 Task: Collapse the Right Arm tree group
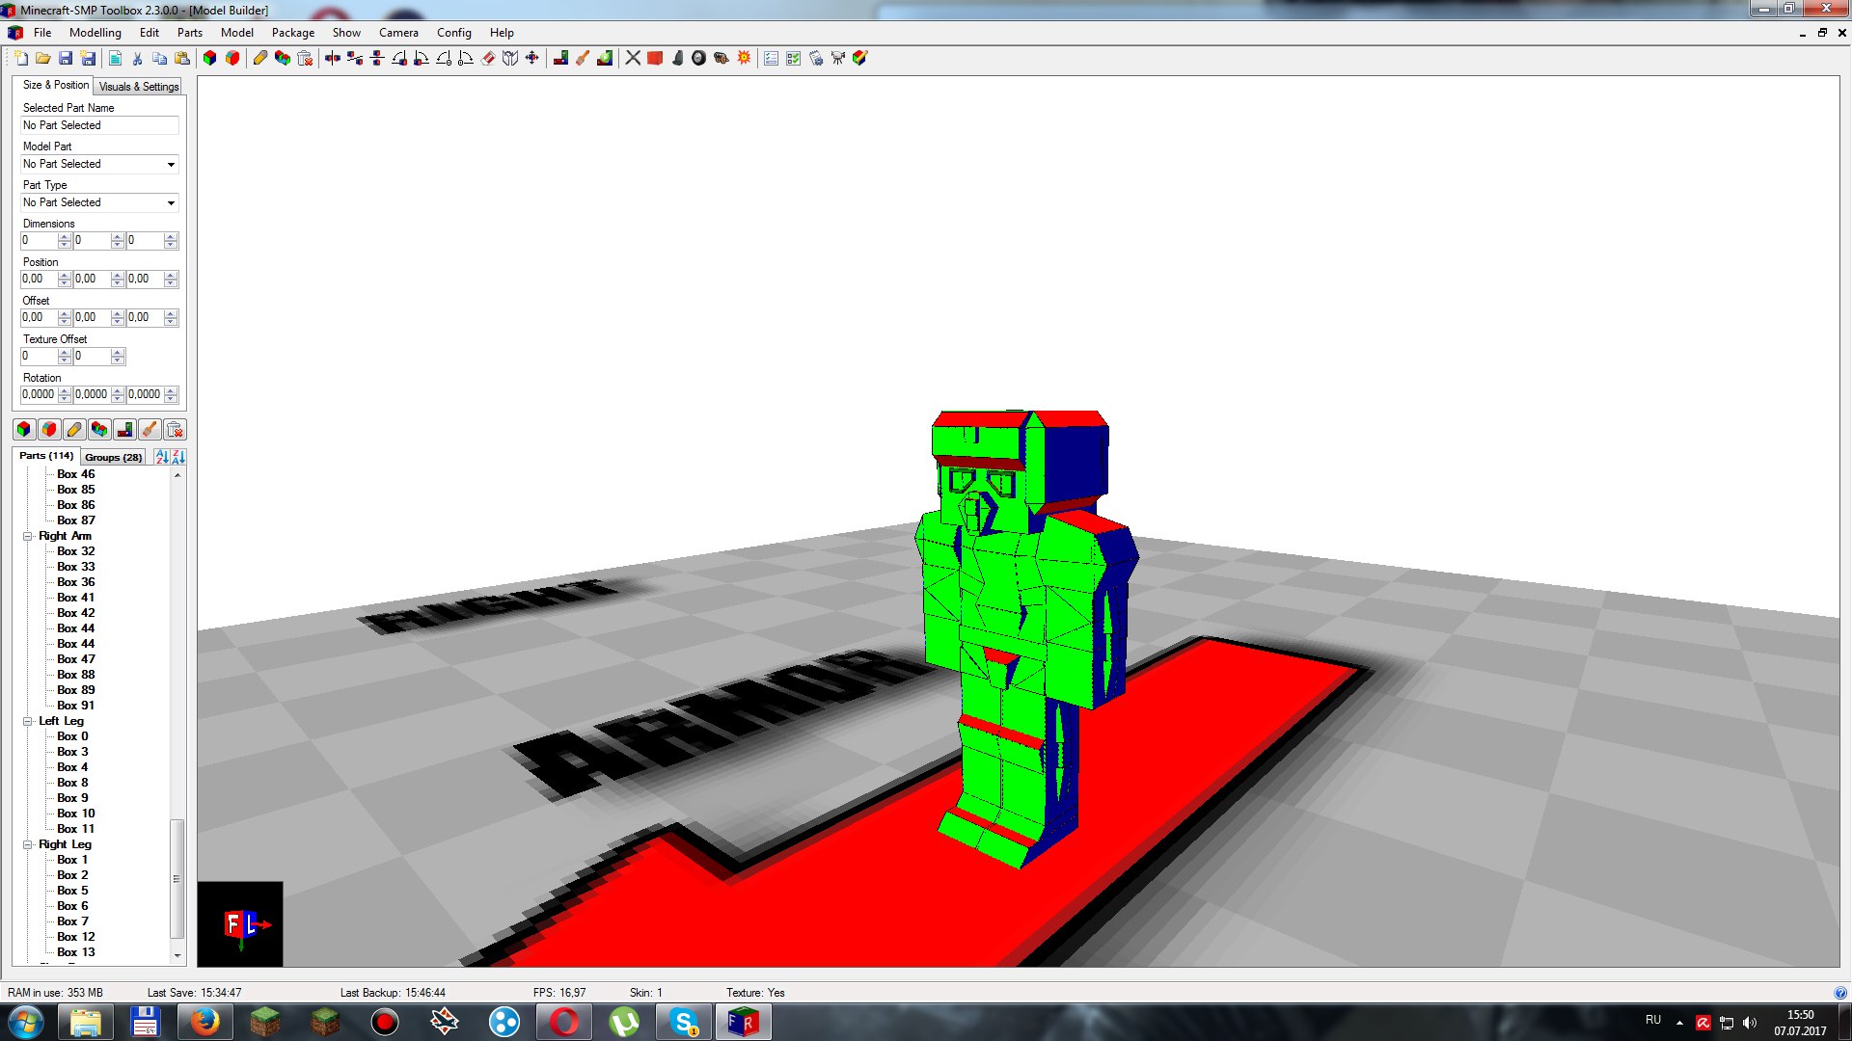coord(28,536)
